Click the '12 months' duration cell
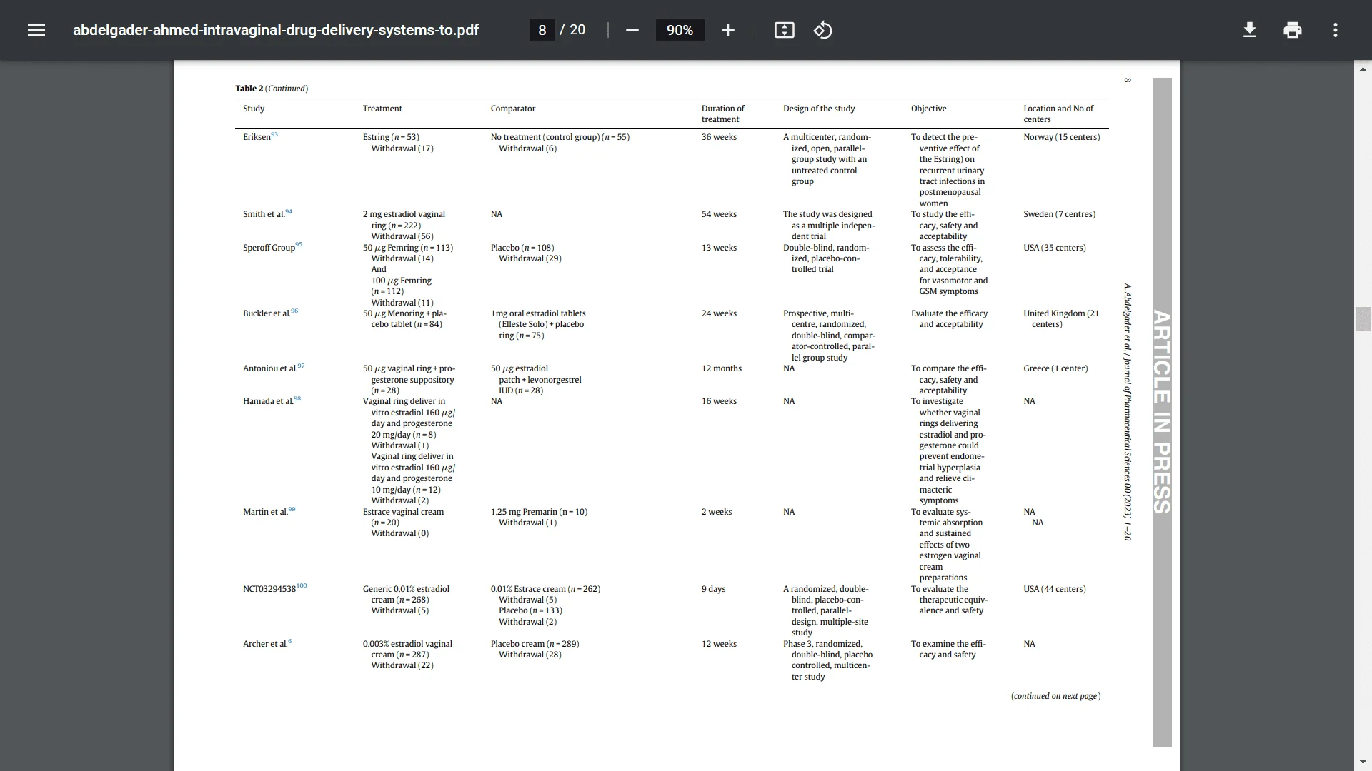 coord(722,368)
